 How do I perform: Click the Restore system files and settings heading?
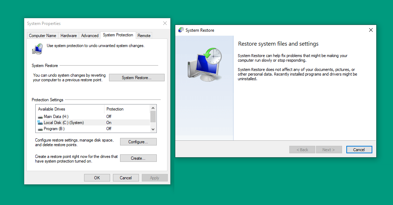click(278, 44)
